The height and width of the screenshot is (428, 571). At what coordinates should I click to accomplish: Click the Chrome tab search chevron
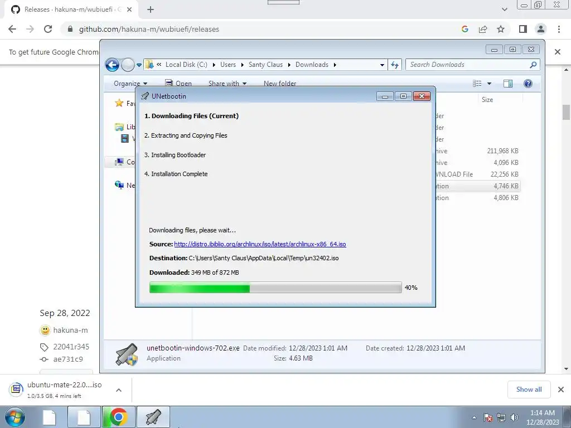[504, 9]
